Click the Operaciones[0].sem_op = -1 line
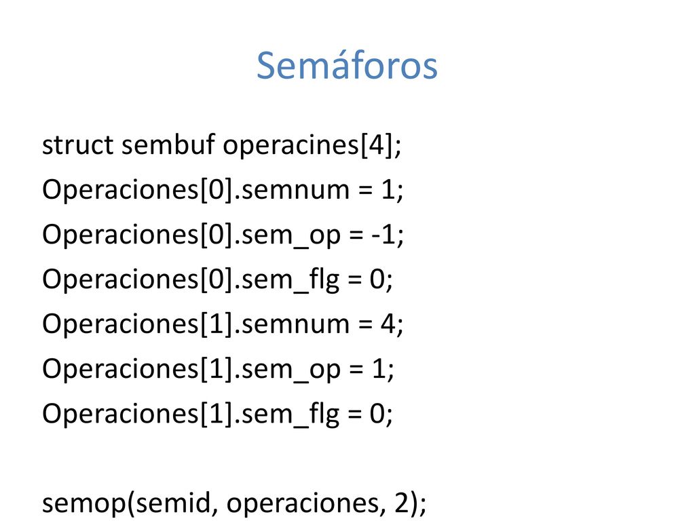695x521 pixels. click(x=223, y=234)
